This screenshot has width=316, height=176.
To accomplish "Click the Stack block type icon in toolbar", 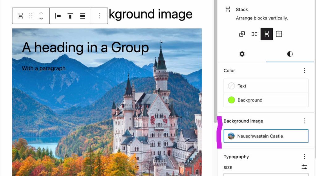I will tap(21, 16).
